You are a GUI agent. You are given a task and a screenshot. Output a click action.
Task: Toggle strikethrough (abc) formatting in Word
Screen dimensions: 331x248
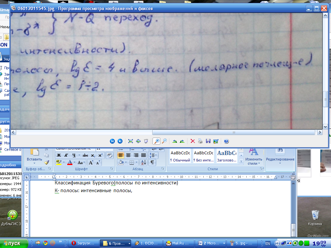85,155
